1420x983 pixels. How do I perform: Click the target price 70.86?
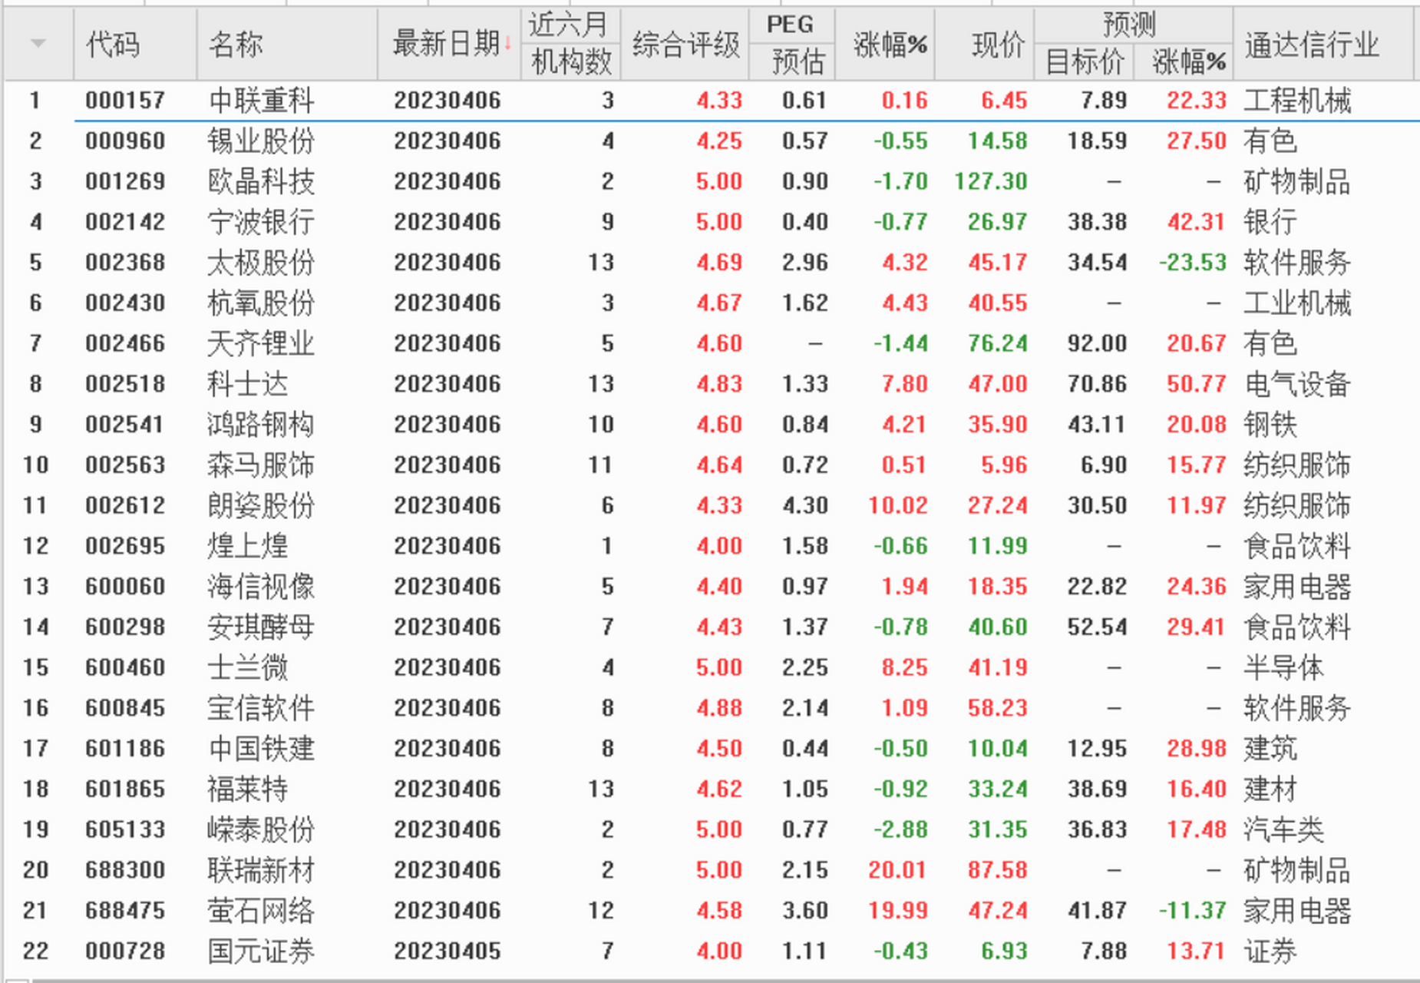(x=1097, y=384)
